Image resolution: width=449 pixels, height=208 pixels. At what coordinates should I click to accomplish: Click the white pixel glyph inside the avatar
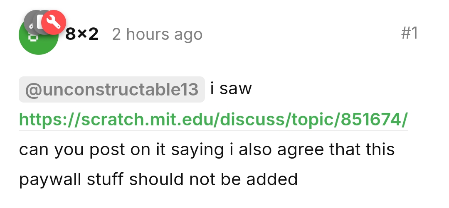[33, 37]
